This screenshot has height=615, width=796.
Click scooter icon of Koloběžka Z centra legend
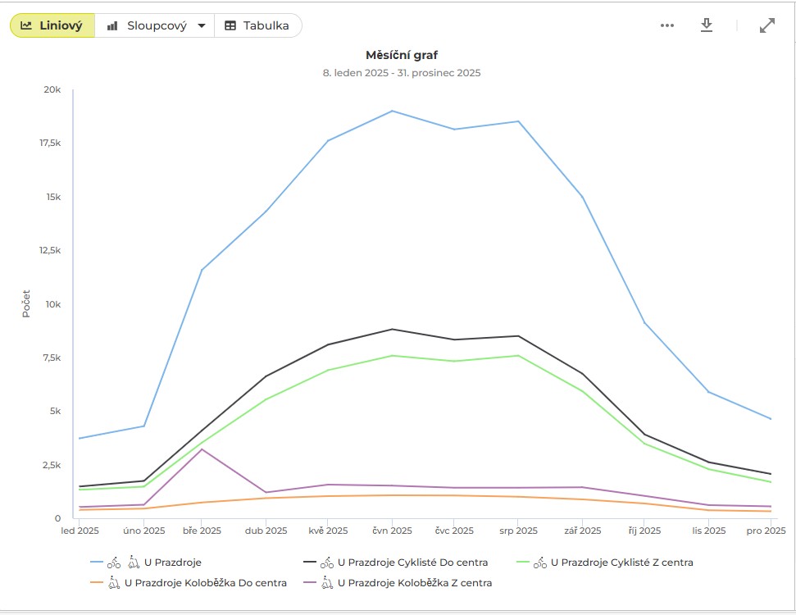(327, 583)
